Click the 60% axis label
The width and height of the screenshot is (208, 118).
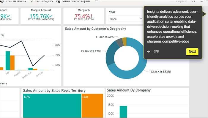58,65
